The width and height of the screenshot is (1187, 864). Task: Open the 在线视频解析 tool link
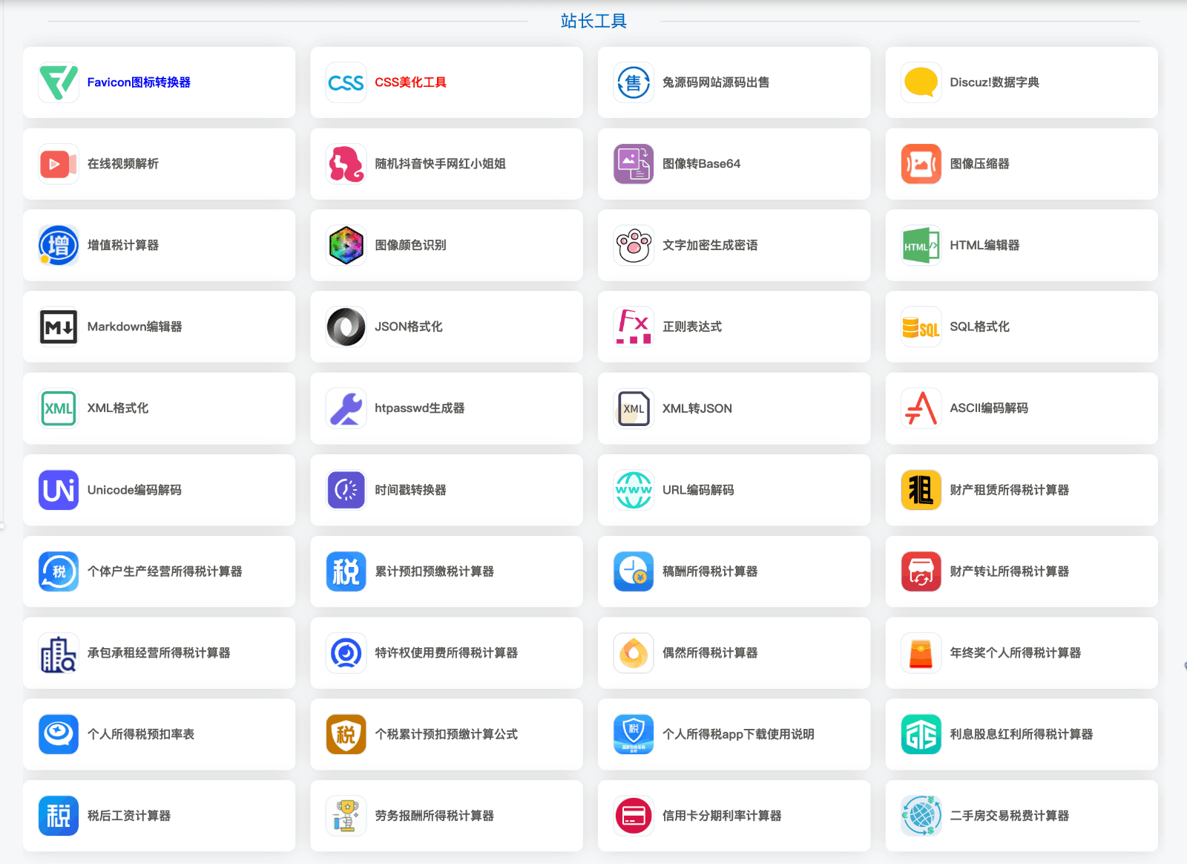tap(123, 164)
